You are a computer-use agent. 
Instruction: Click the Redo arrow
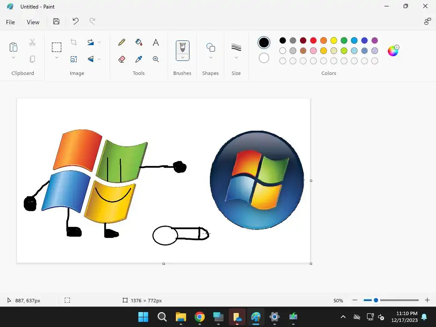tap(92, 21)
